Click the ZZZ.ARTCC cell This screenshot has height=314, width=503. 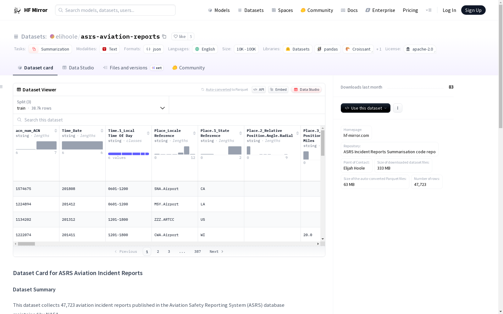pos(175,219)
